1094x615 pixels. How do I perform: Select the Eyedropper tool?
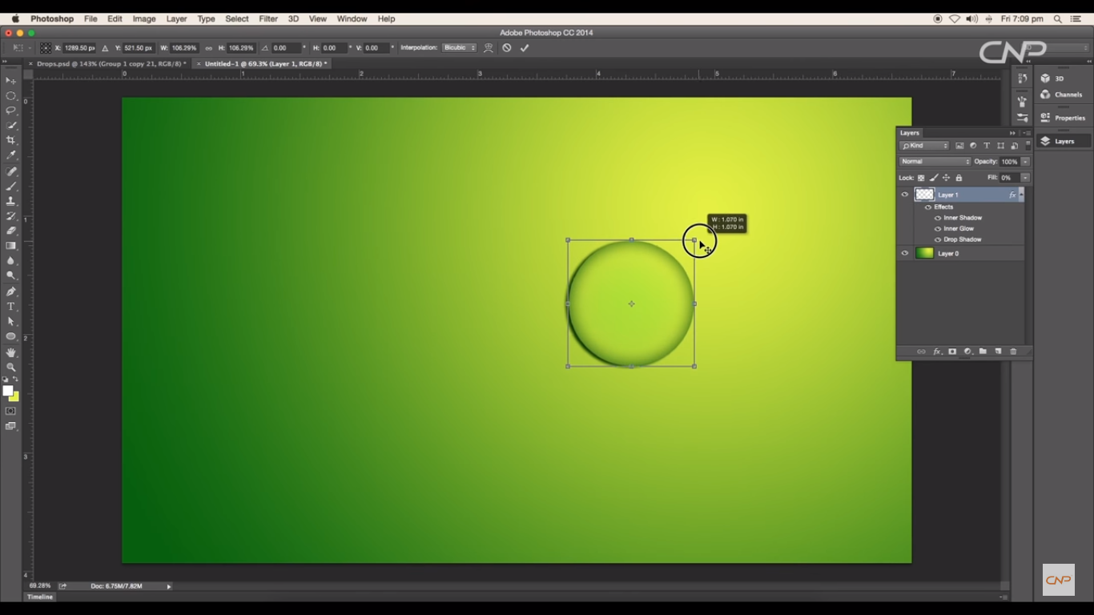point(11,155)
